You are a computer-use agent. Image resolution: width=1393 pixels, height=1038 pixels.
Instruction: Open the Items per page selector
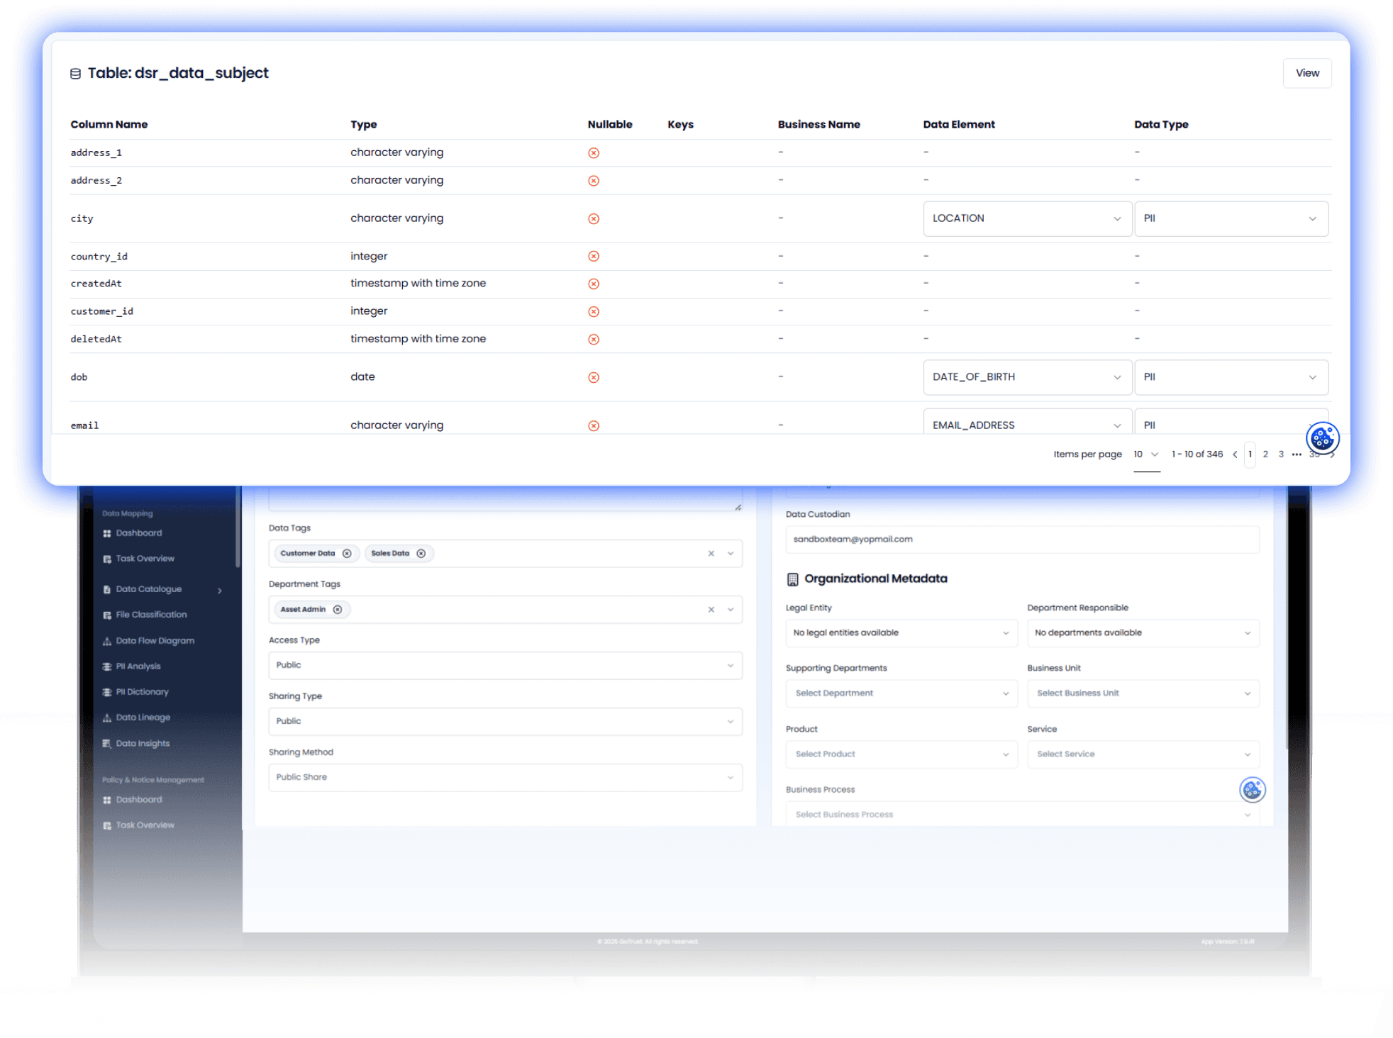coord(1145,454)
